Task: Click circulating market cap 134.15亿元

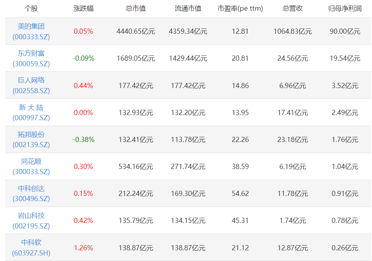Action: [x=188, y=221]
